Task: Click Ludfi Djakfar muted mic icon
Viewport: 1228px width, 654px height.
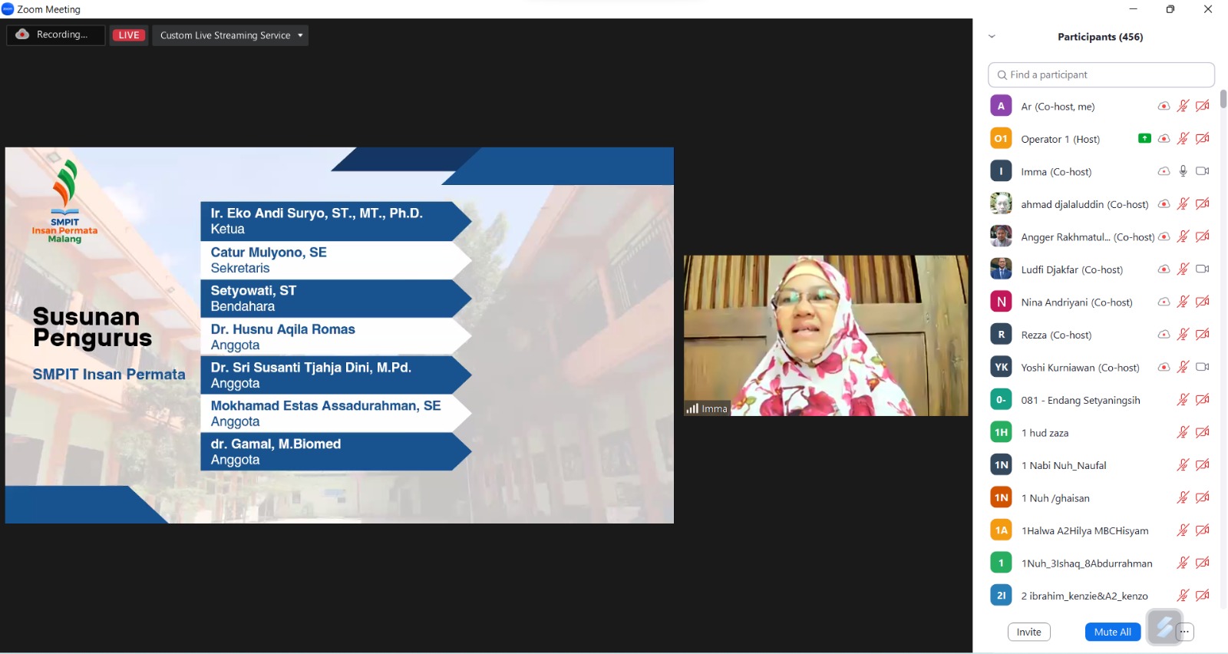Action: (x=1183, y=269)
